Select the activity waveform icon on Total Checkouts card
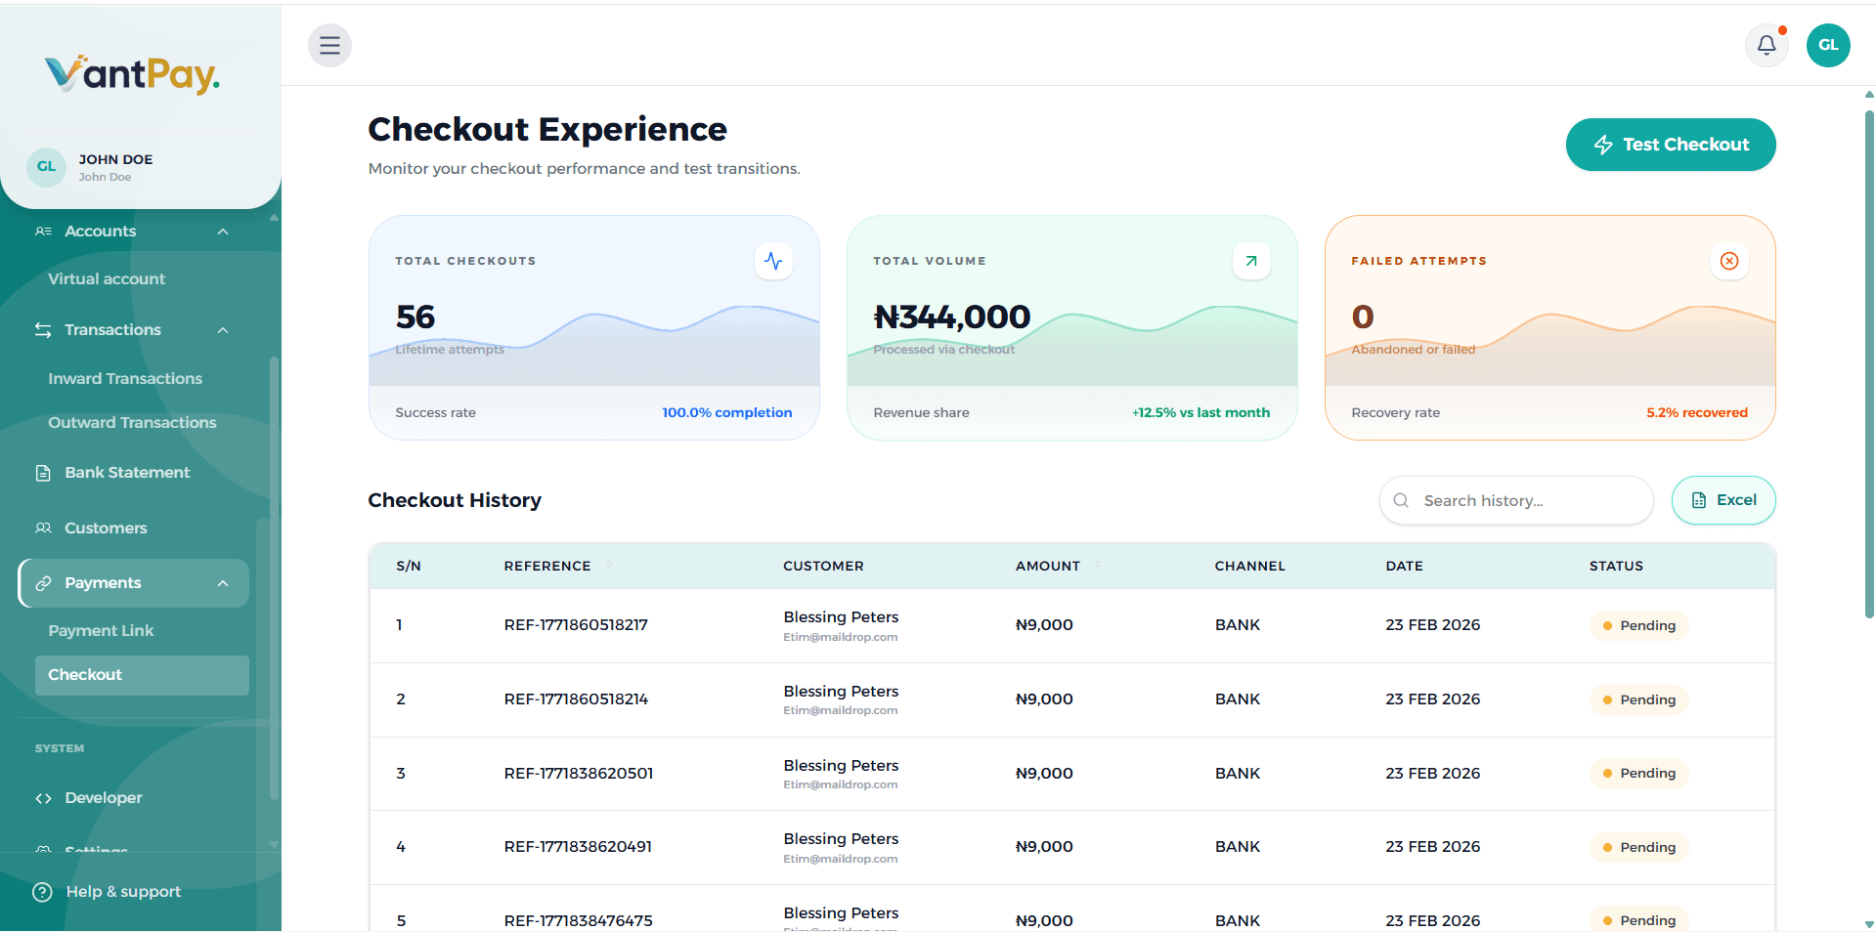 point(773,261)
